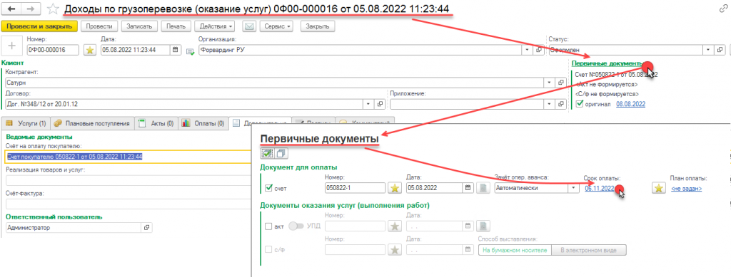
Task: Open calendar picker for the Дата field
Action: [x=176, y=50]
